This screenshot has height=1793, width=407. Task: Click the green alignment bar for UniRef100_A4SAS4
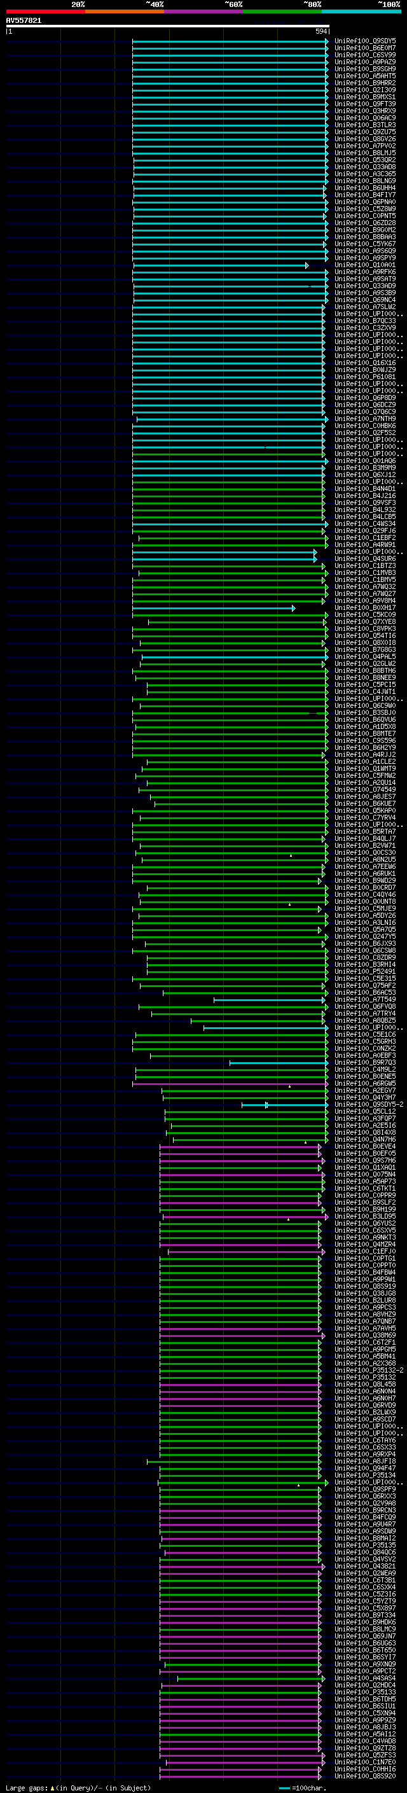[x=251, y=1679]
